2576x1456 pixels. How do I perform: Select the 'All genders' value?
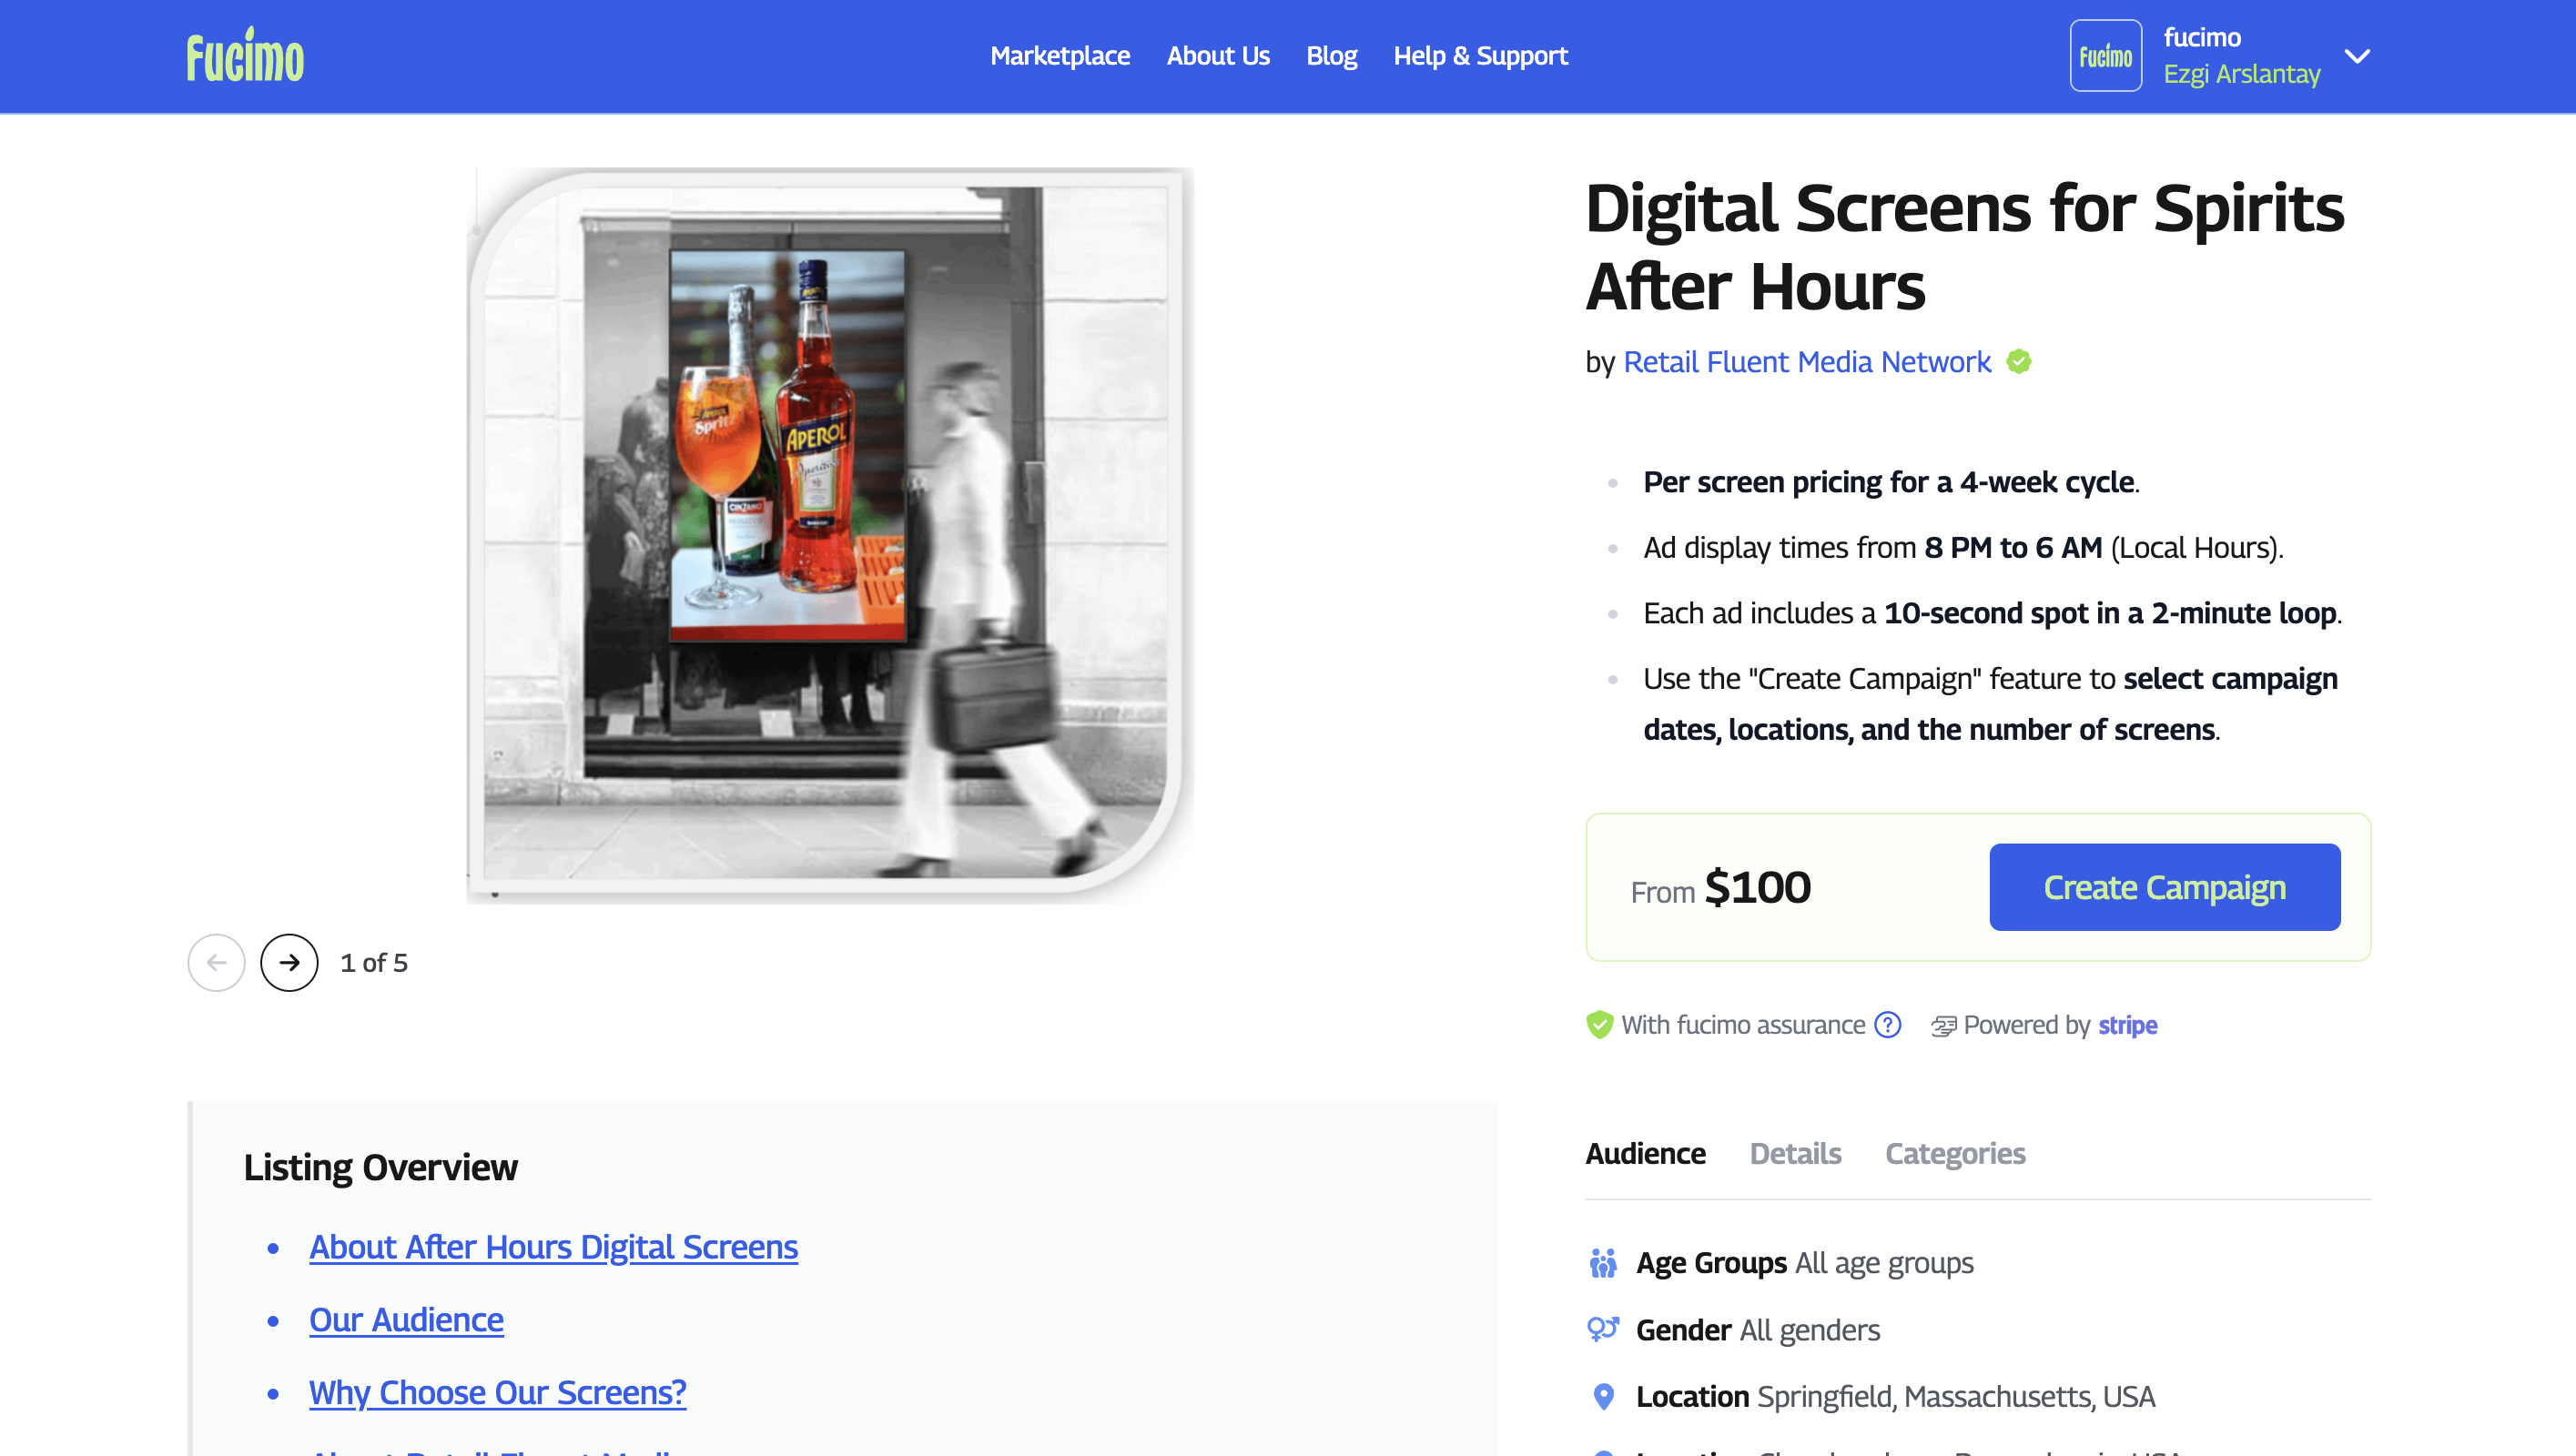(x=1810, y=1330)
